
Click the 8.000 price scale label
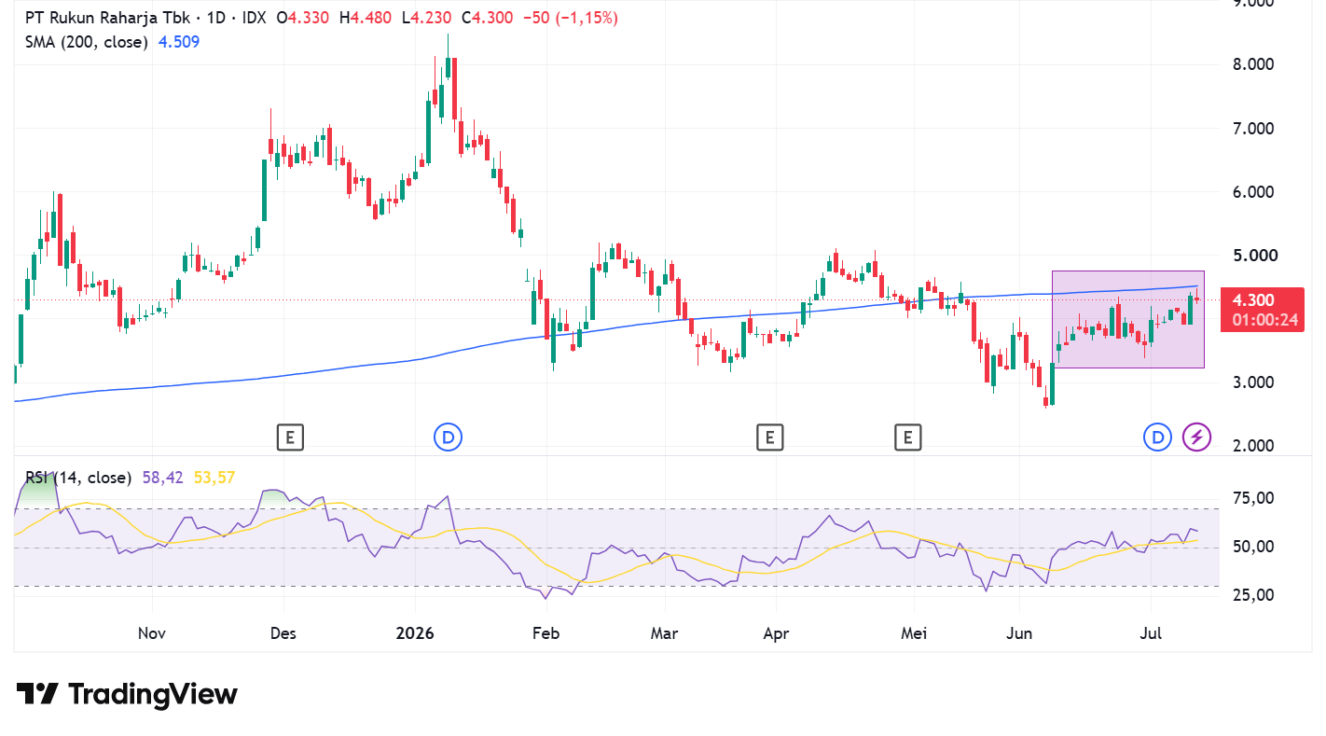coord(1253,64)
